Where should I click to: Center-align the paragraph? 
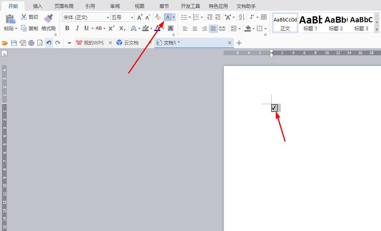[x=194, y=29]
